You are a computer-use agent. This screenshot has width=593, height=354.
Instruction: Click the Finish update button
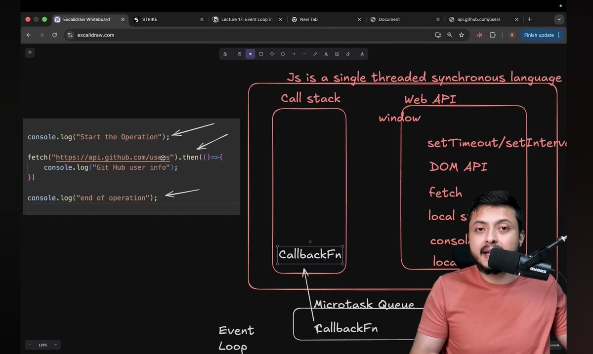pyautogui.click(x=539, y=35)
